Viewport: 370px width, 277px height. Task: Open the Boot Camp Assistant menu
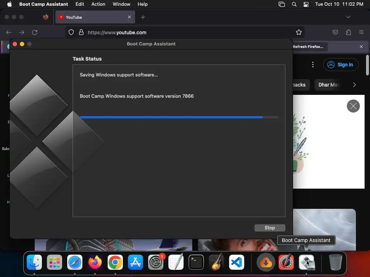(x=43, y=4)
